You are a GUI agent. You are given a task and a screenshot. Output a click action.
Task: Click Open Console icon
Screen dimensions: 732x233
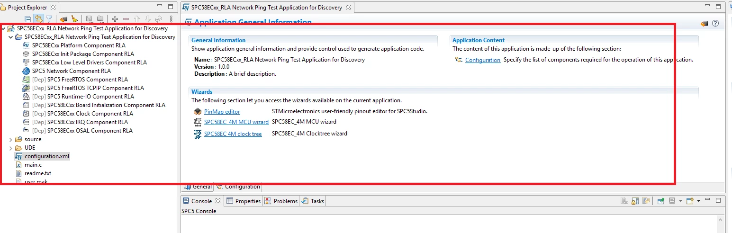(690, 201)
